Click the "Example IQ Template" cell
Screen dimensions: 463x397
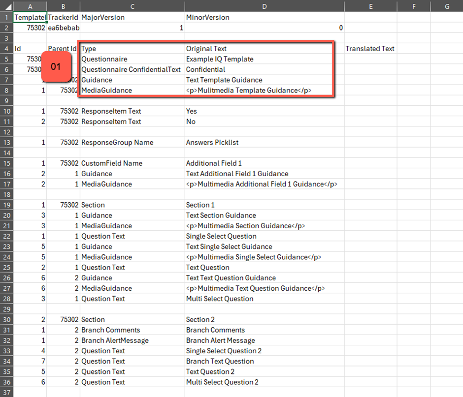[220, 59]
